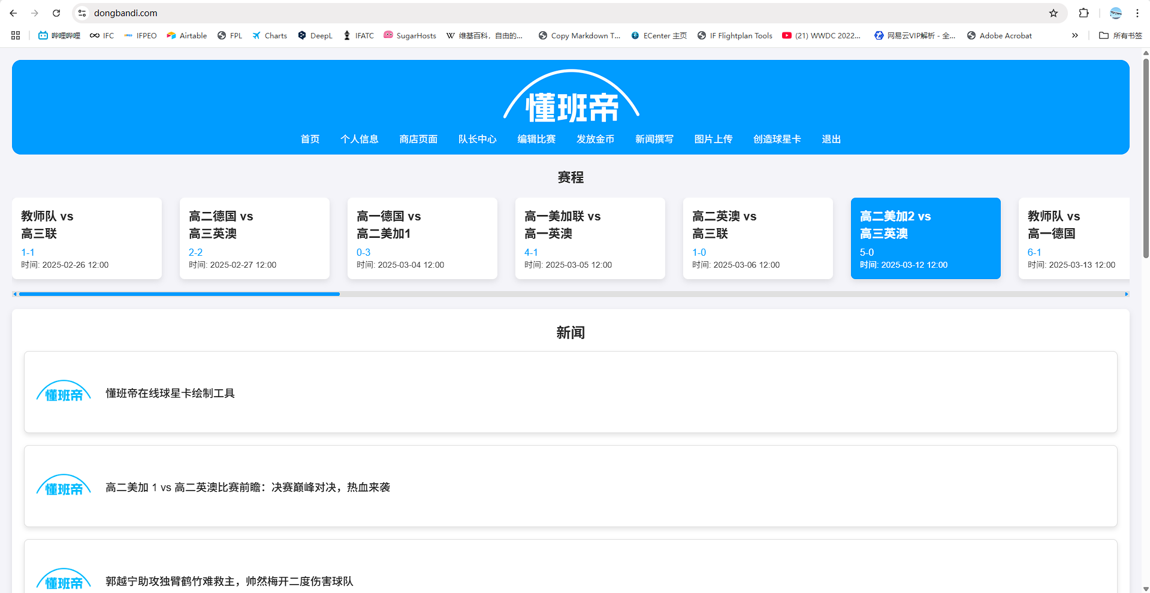This screenshot has height=593, width=1150.
Task: Open 编辑比赛 in the navigation
Action: pos(536,139)
